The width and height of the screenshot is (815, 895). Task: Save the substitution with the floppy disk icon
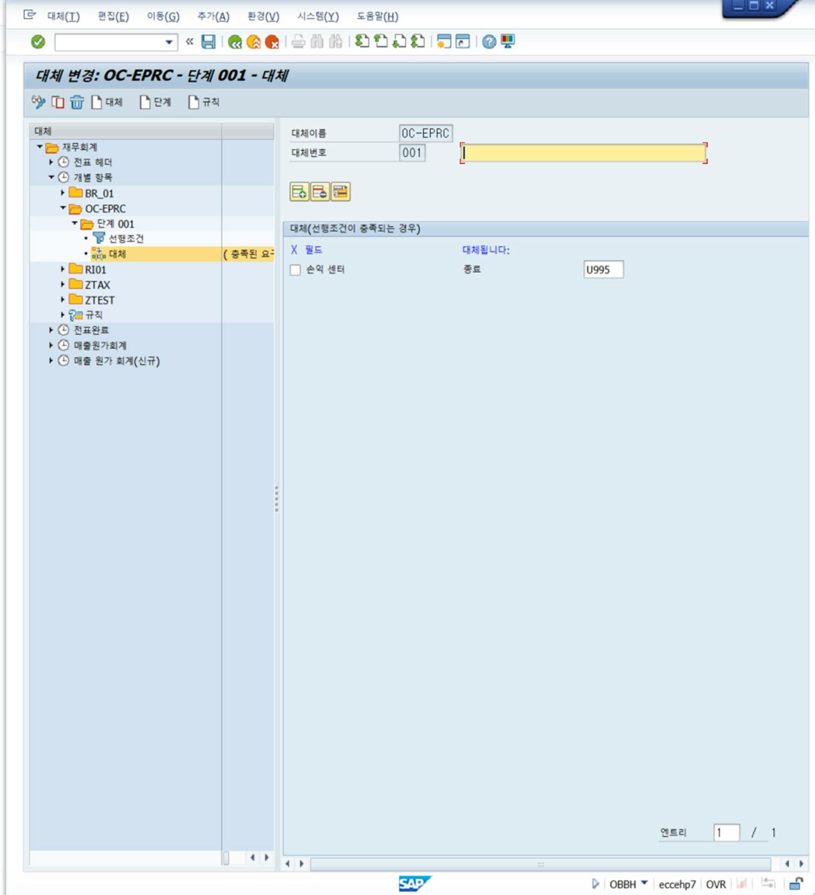(208, 42)
